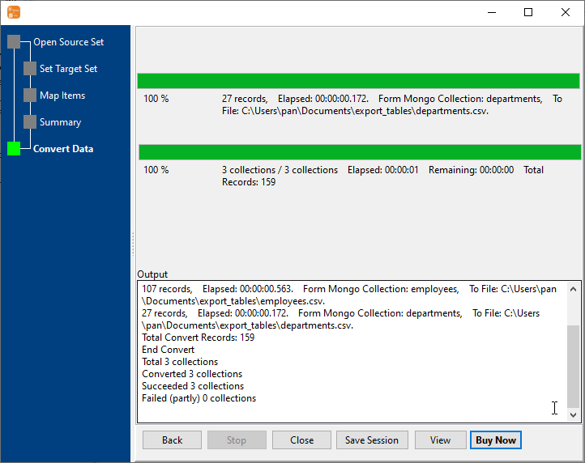Select the Convert Data step label
The image size is (585, 463).
click(x=63, y=149)
